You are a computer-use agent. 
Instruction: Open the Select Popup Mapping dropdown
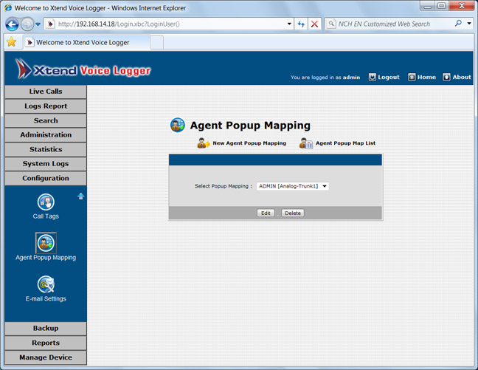[293, 186]
